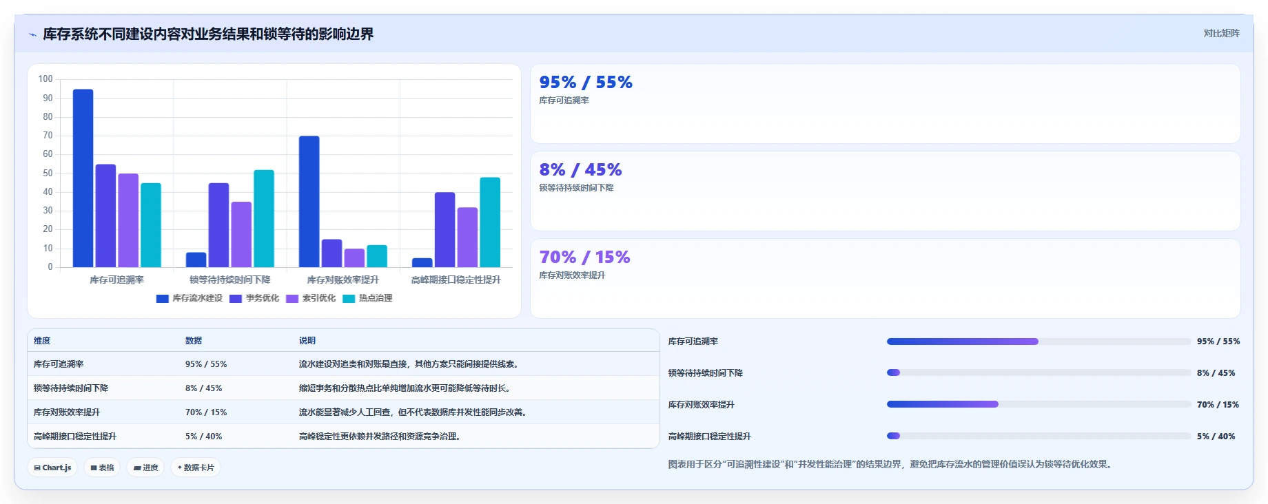
Task: Select the 70% / 15% stat card
Action: [885, 279]
